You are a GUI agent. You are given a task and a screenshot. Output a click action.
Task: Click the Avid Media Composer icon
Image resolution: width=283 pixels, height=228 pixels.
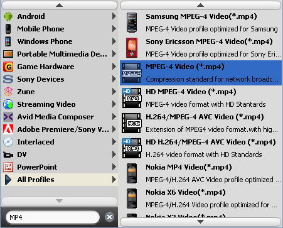click(8, 117)
